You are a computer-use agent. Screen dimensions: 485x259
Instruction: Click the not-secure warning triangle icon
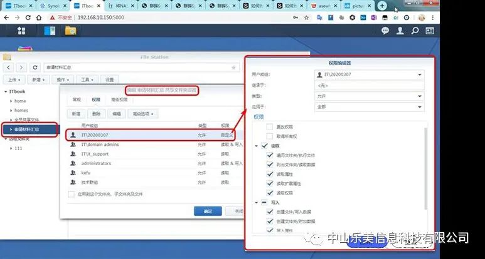point(53,18)
